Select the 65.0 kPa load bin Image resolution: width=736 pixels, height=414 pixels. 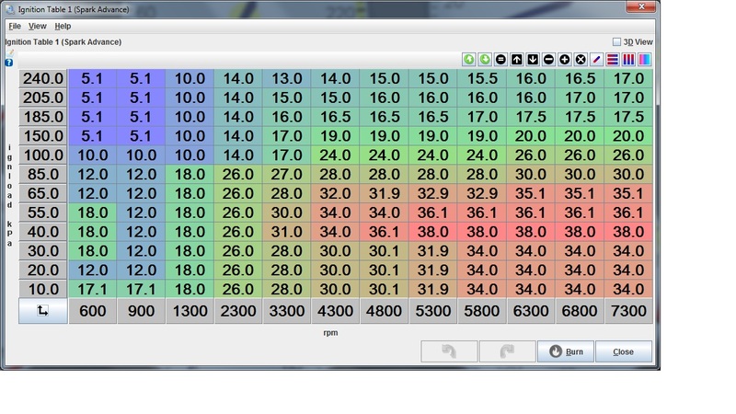point(42,193)
